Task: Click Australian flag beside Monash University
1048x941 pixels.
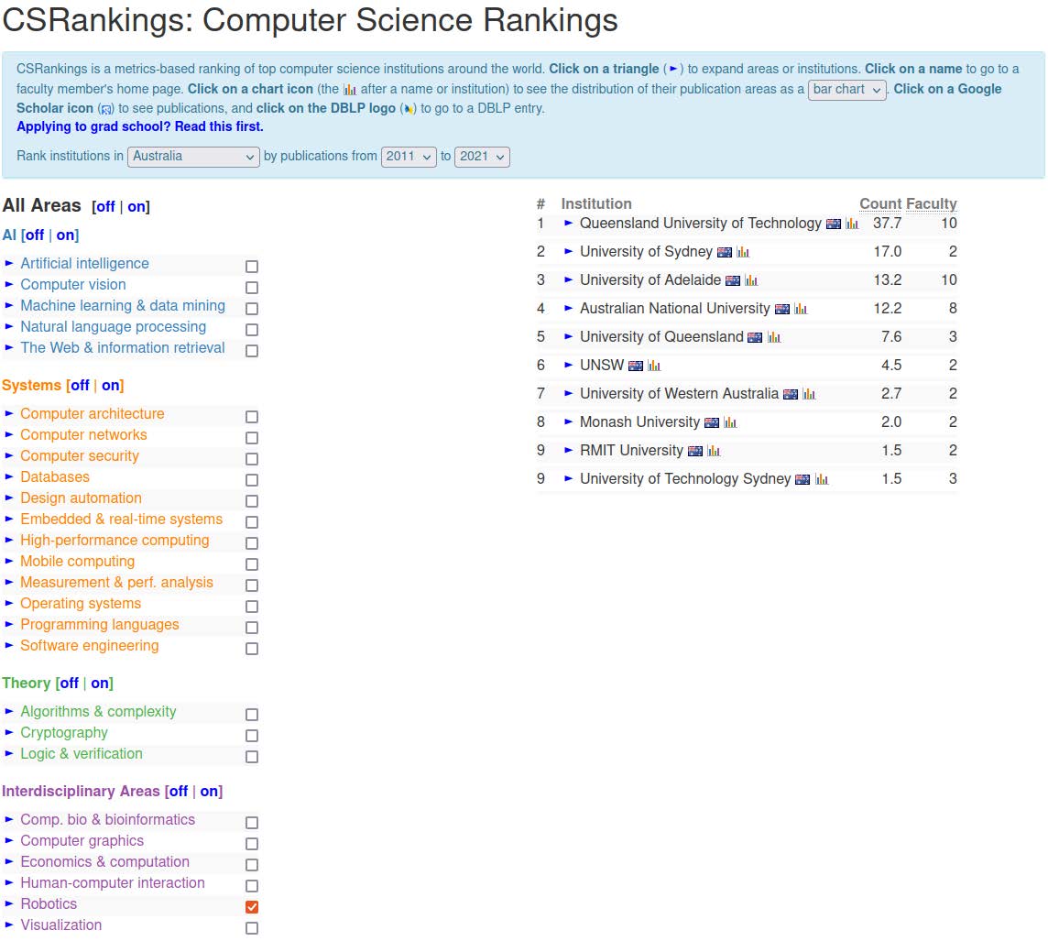Action: coord(712,423)
